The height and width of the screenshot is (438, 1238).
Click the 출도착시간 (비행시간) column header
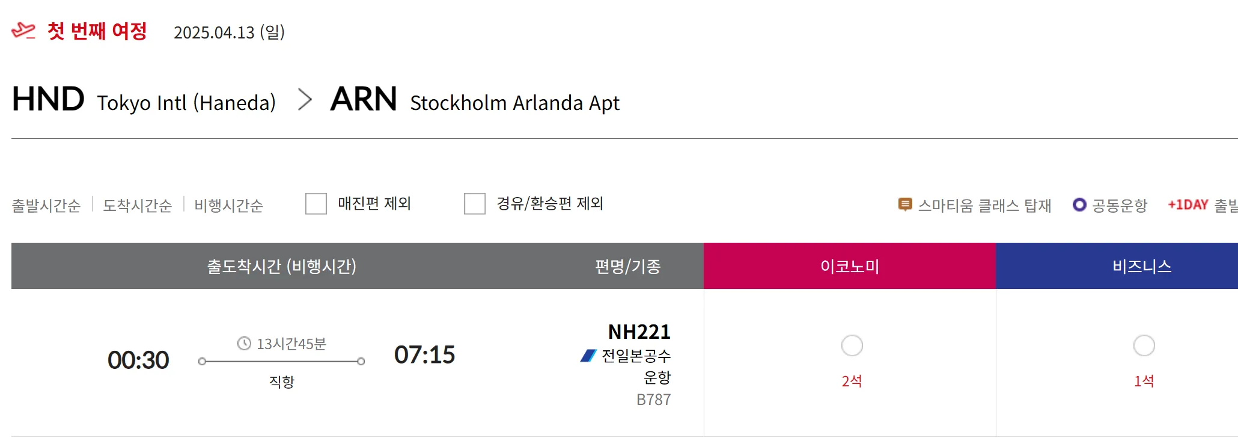(x=282, y=266)
